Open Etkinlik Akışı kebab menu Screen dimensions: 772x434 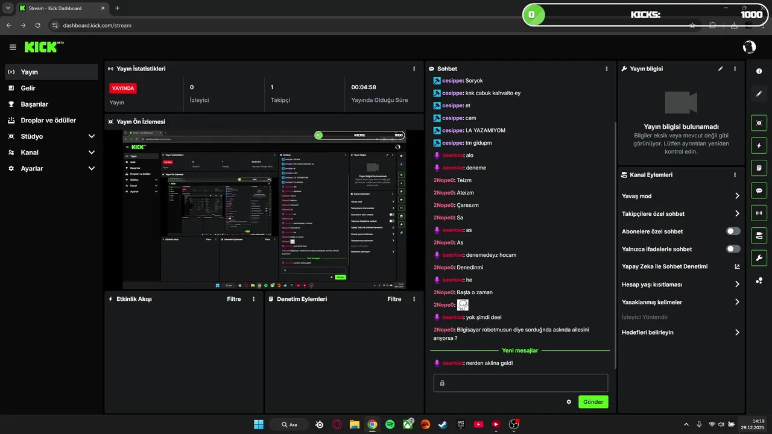[253, 299]
